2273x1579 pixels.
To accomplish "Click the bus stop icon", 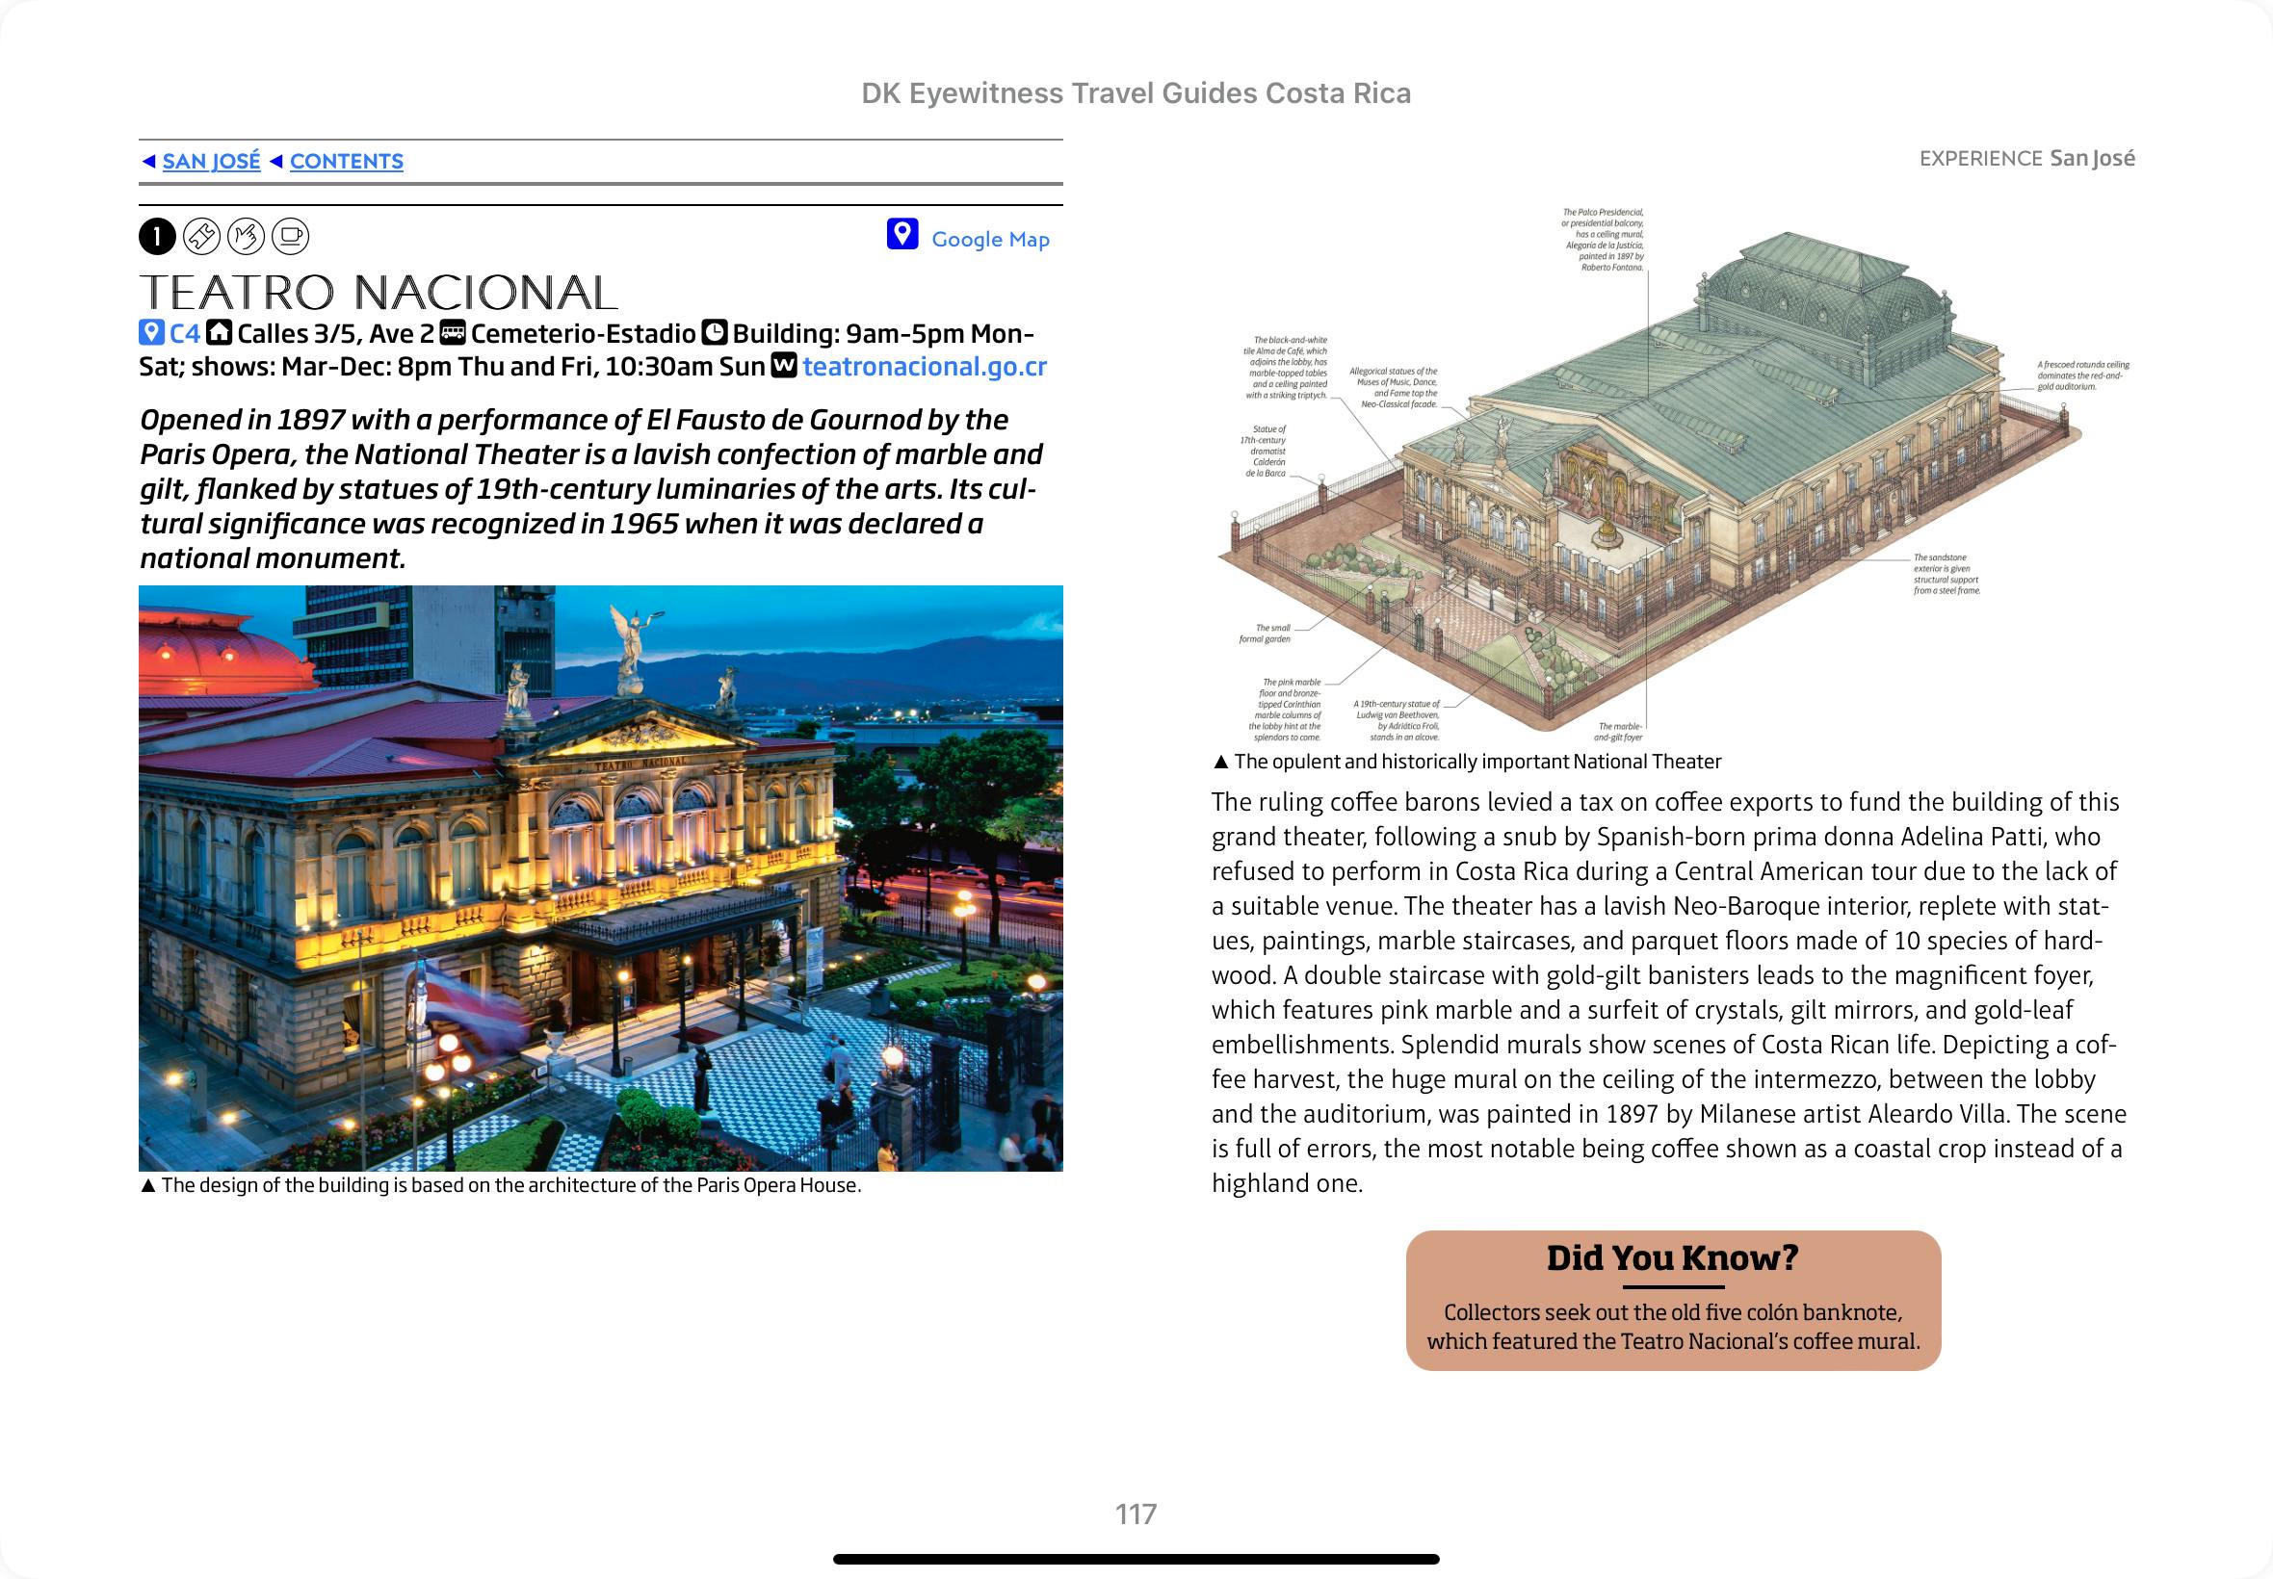I will pyautogui.click(x=453, y=333).
